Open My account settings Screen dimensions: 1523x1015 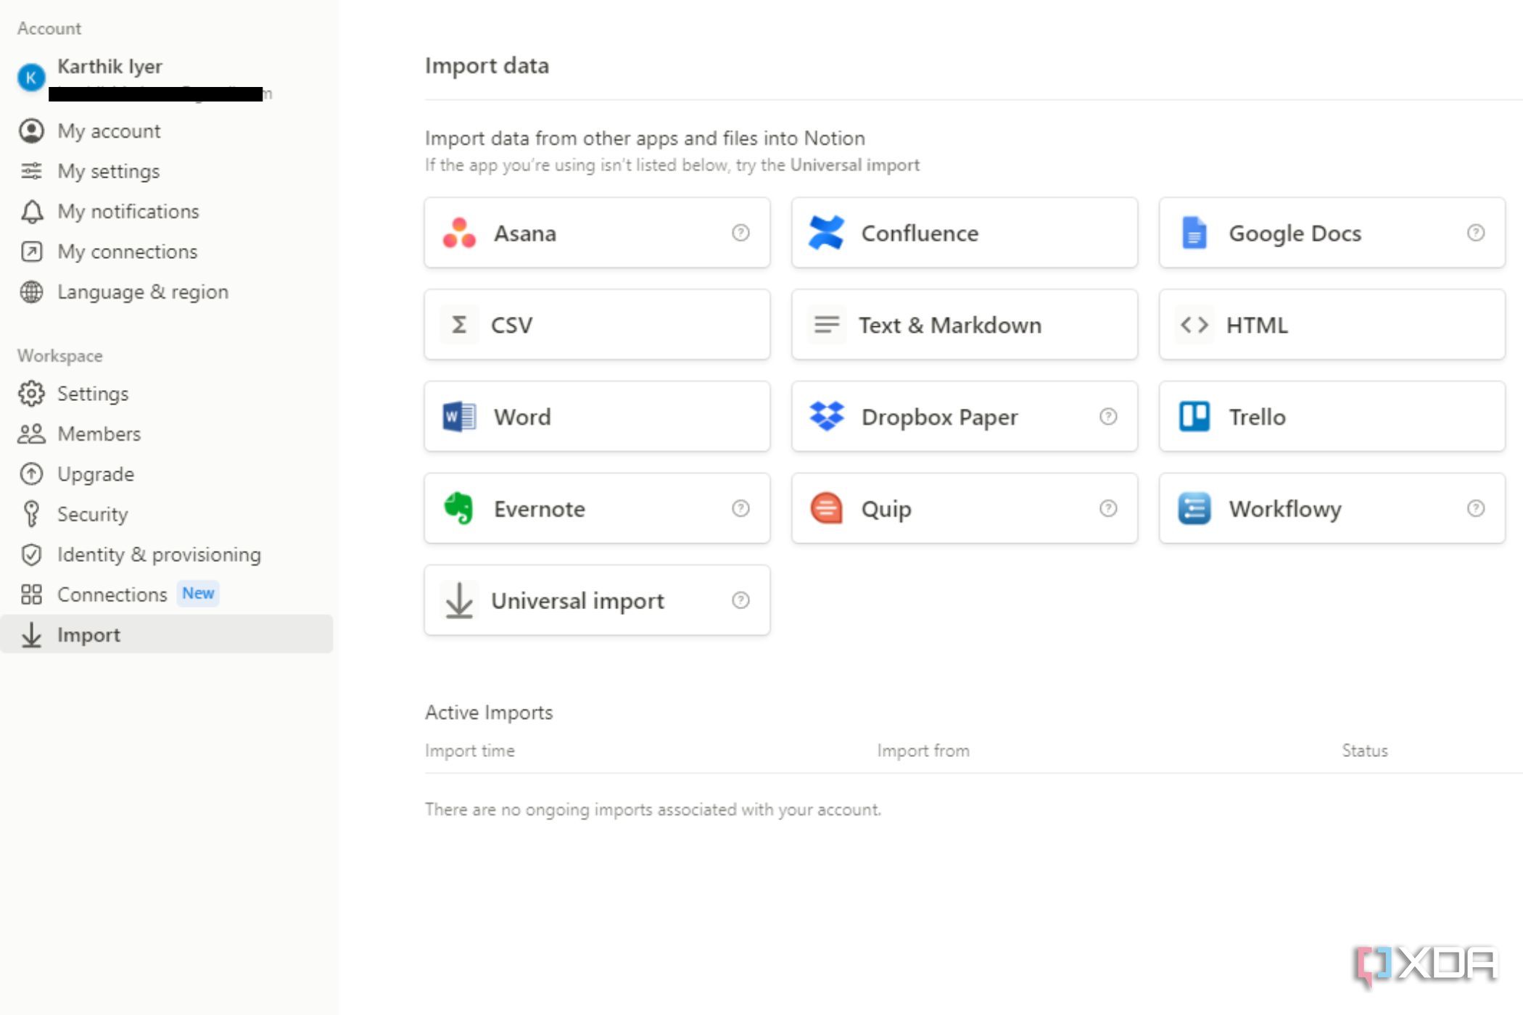tap(167, 130)
